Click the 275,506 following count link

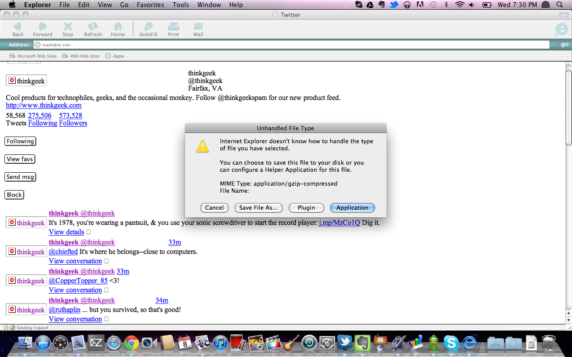coord(40,115)
